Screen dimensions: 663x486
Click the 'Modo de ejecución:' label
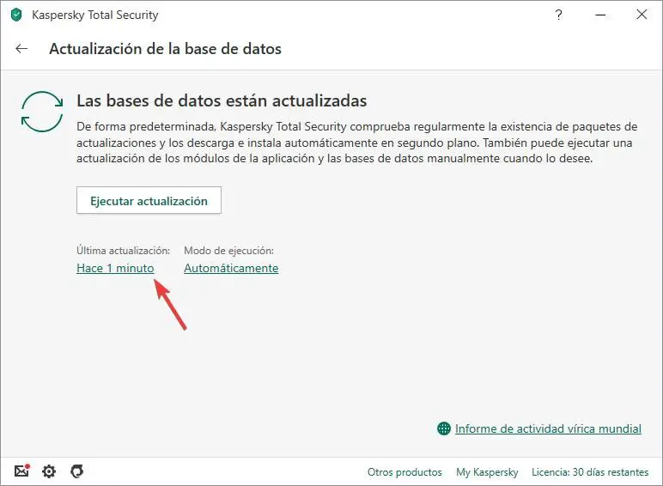[x=228, y=251]
